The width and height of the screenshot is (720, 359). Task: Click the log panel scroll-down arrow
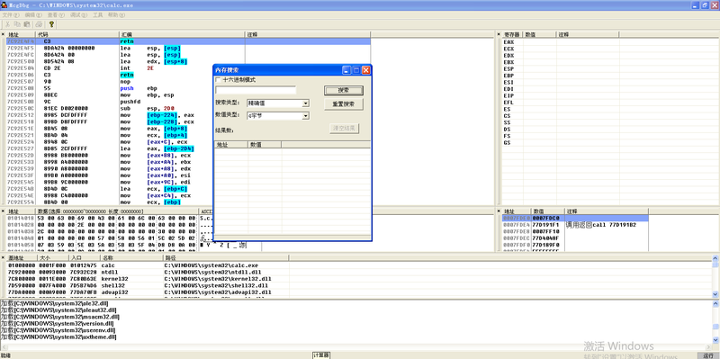[715, 339]
